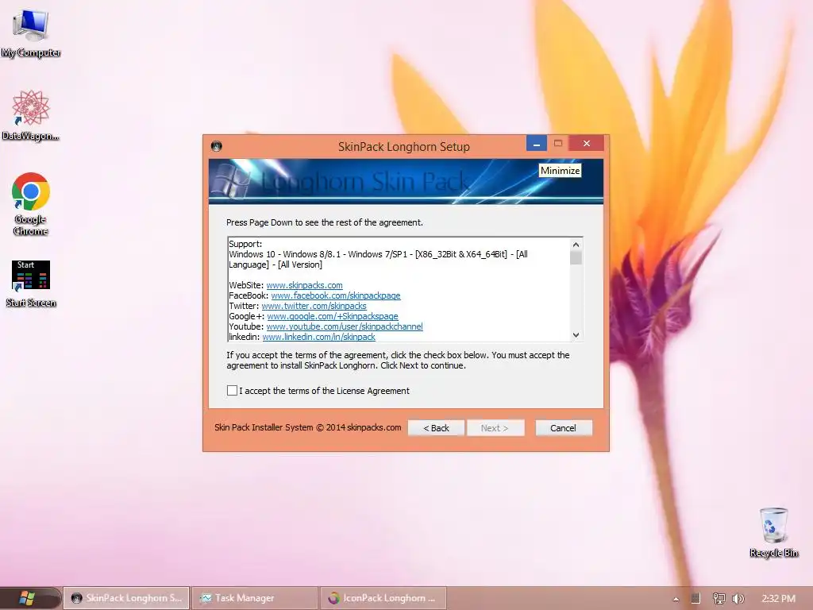Click the SkinPack setup title bar icon
This screenshot has width=813, height=610.
217,146
